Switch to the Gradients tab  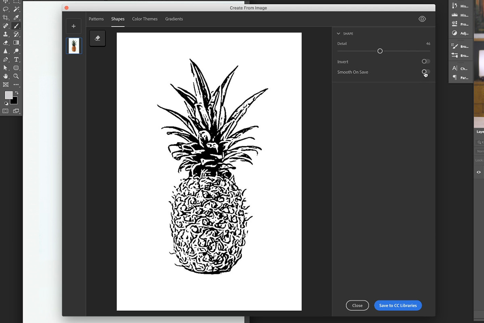coord(174,19)
